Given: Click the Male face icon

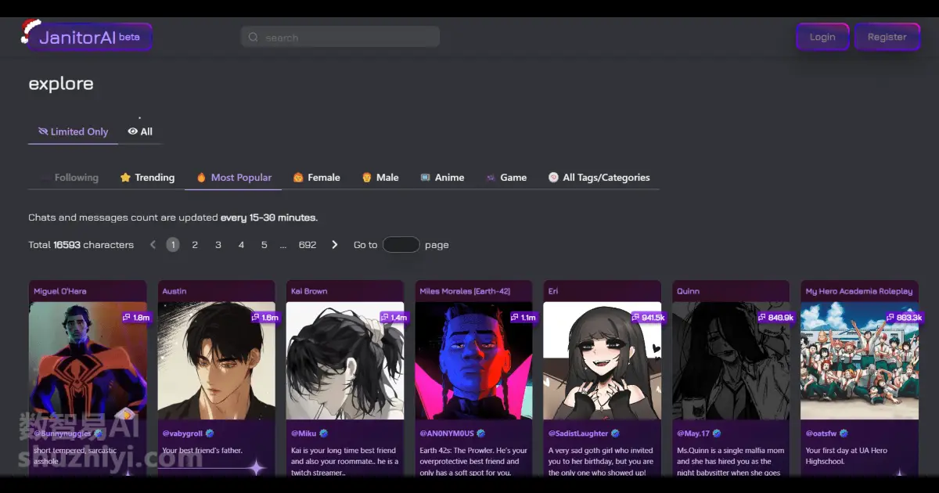Looking at the screenshot, I should [x=366, y=178].
